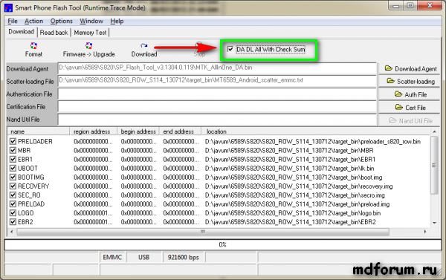Uncheck the RECOVERY partition checkbox
This screenshot has height=280, width=446.
pyautogui.click(x=13, y=186)
